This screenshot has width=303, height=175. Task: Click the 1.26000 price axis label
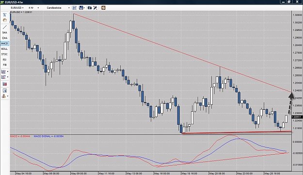[297, 75]
